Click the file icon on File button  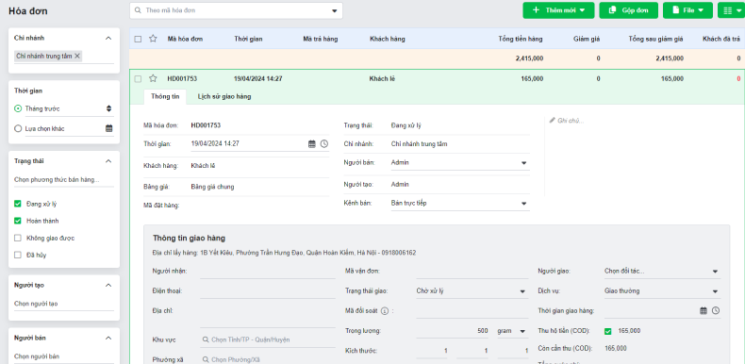pyautogui.click(x=676, y=10)
